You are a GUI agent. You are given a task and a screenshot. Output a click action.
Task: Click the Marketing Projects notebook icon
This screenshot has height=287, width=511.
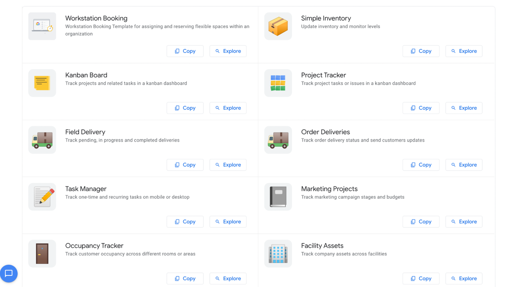coord(278,196)
